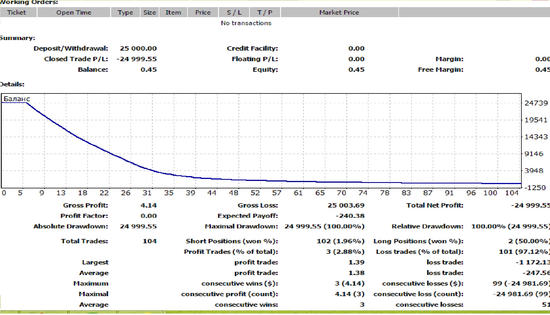Viewport: 550px width, 315px height.
Task: Click the Price column header
Action: coord(203,13)
